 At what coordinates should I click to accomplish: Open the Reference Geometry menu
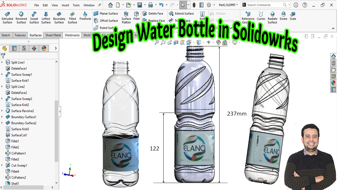(x=248, y=18)
